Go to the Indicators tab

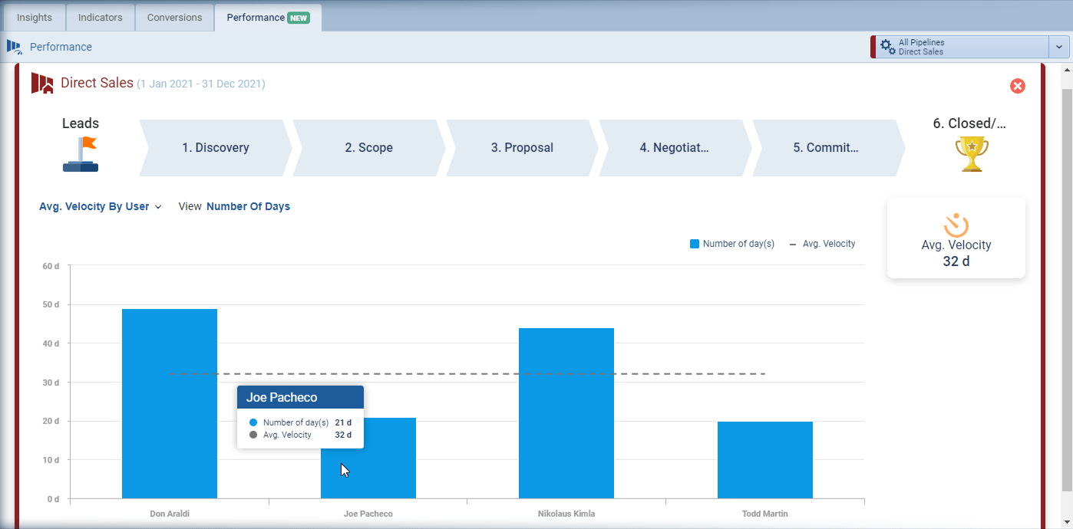click(x=100, y=18)
